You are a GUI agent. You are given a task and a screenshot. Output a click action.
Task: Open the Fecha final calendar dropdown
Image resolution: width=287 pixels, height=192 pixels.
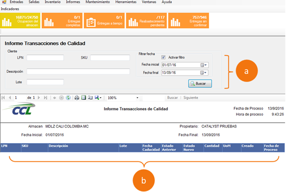pos(204,73)
